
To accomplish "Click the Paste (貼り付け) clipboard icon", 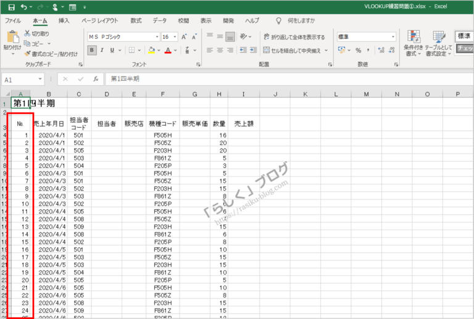I will point(13,37).
